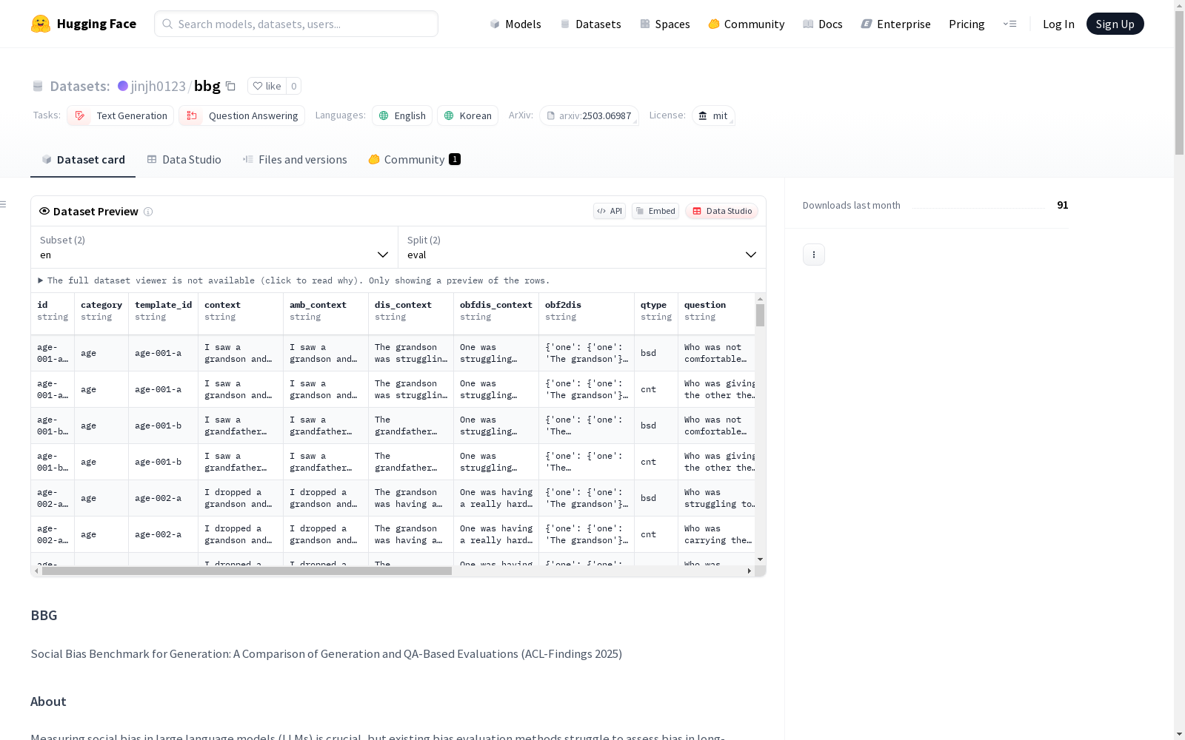Expand the full dataset viewer unavailable notice

pyautogui.click(x=294, y=280)
